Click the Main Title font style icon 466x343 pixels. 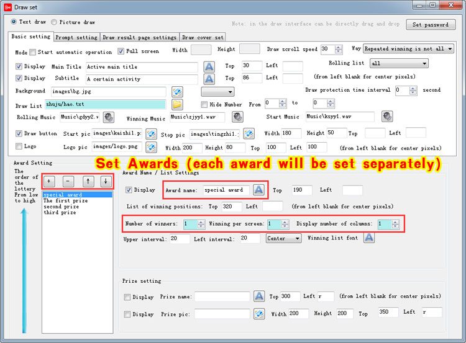coord(209,66)
